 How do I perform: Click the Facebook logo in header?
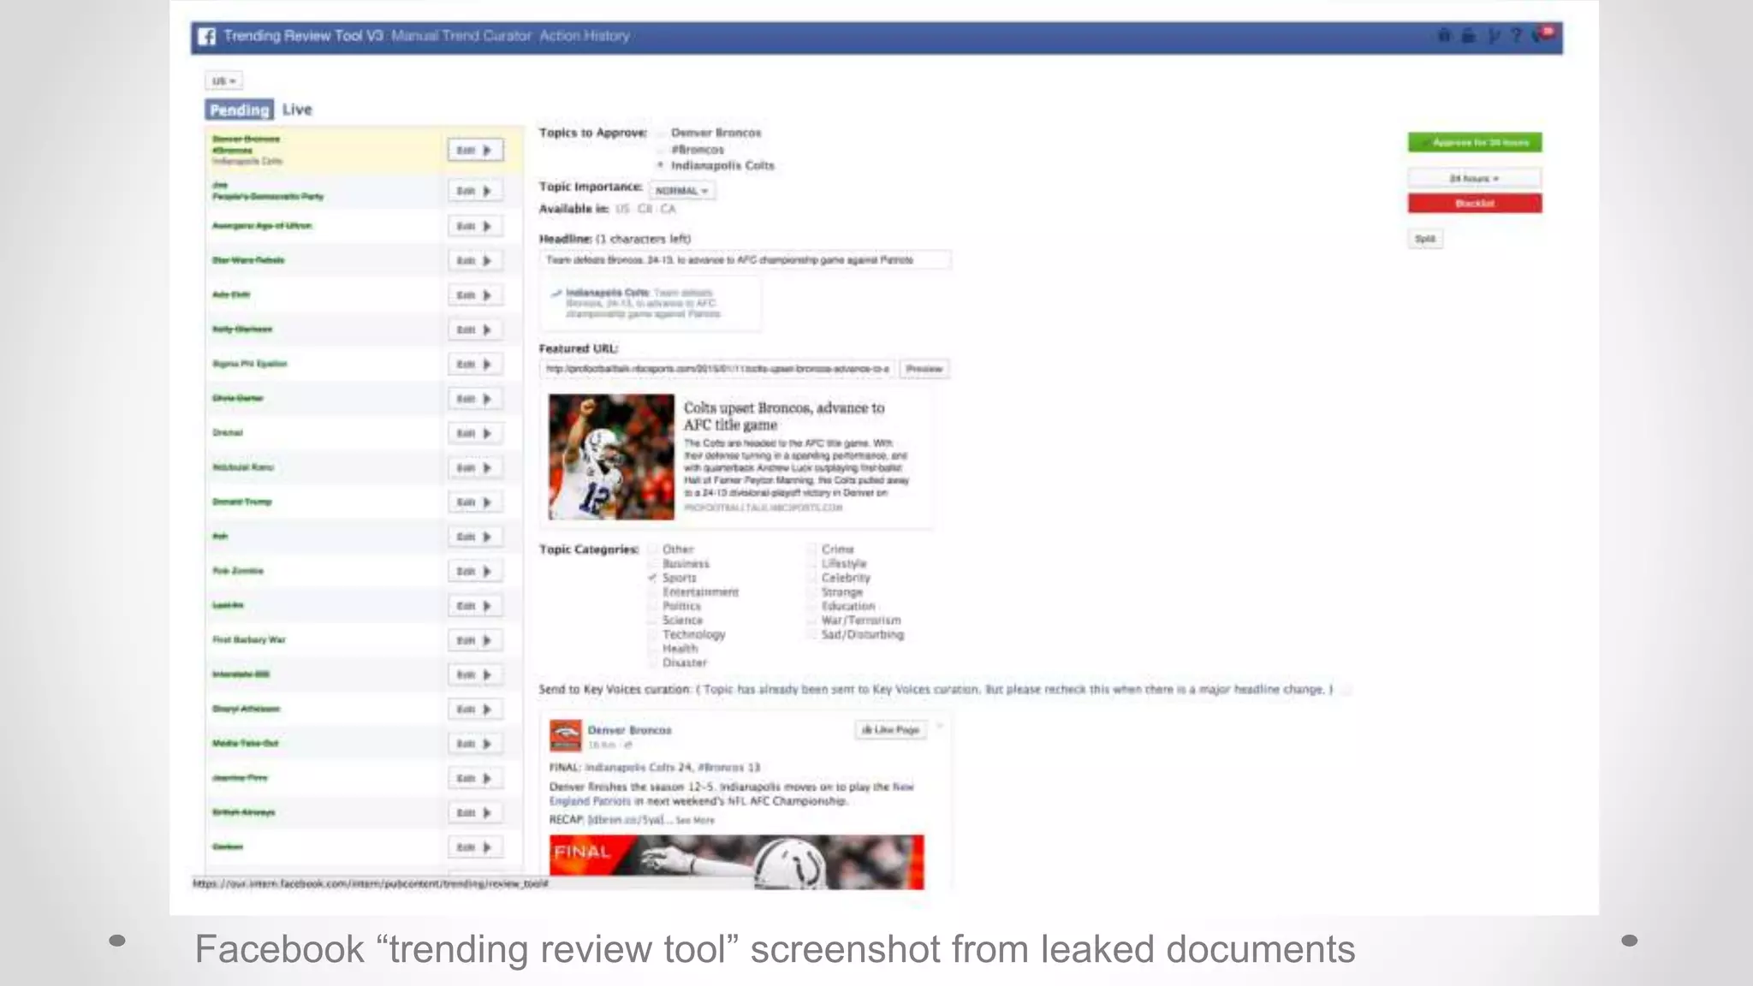pos(207,36)
